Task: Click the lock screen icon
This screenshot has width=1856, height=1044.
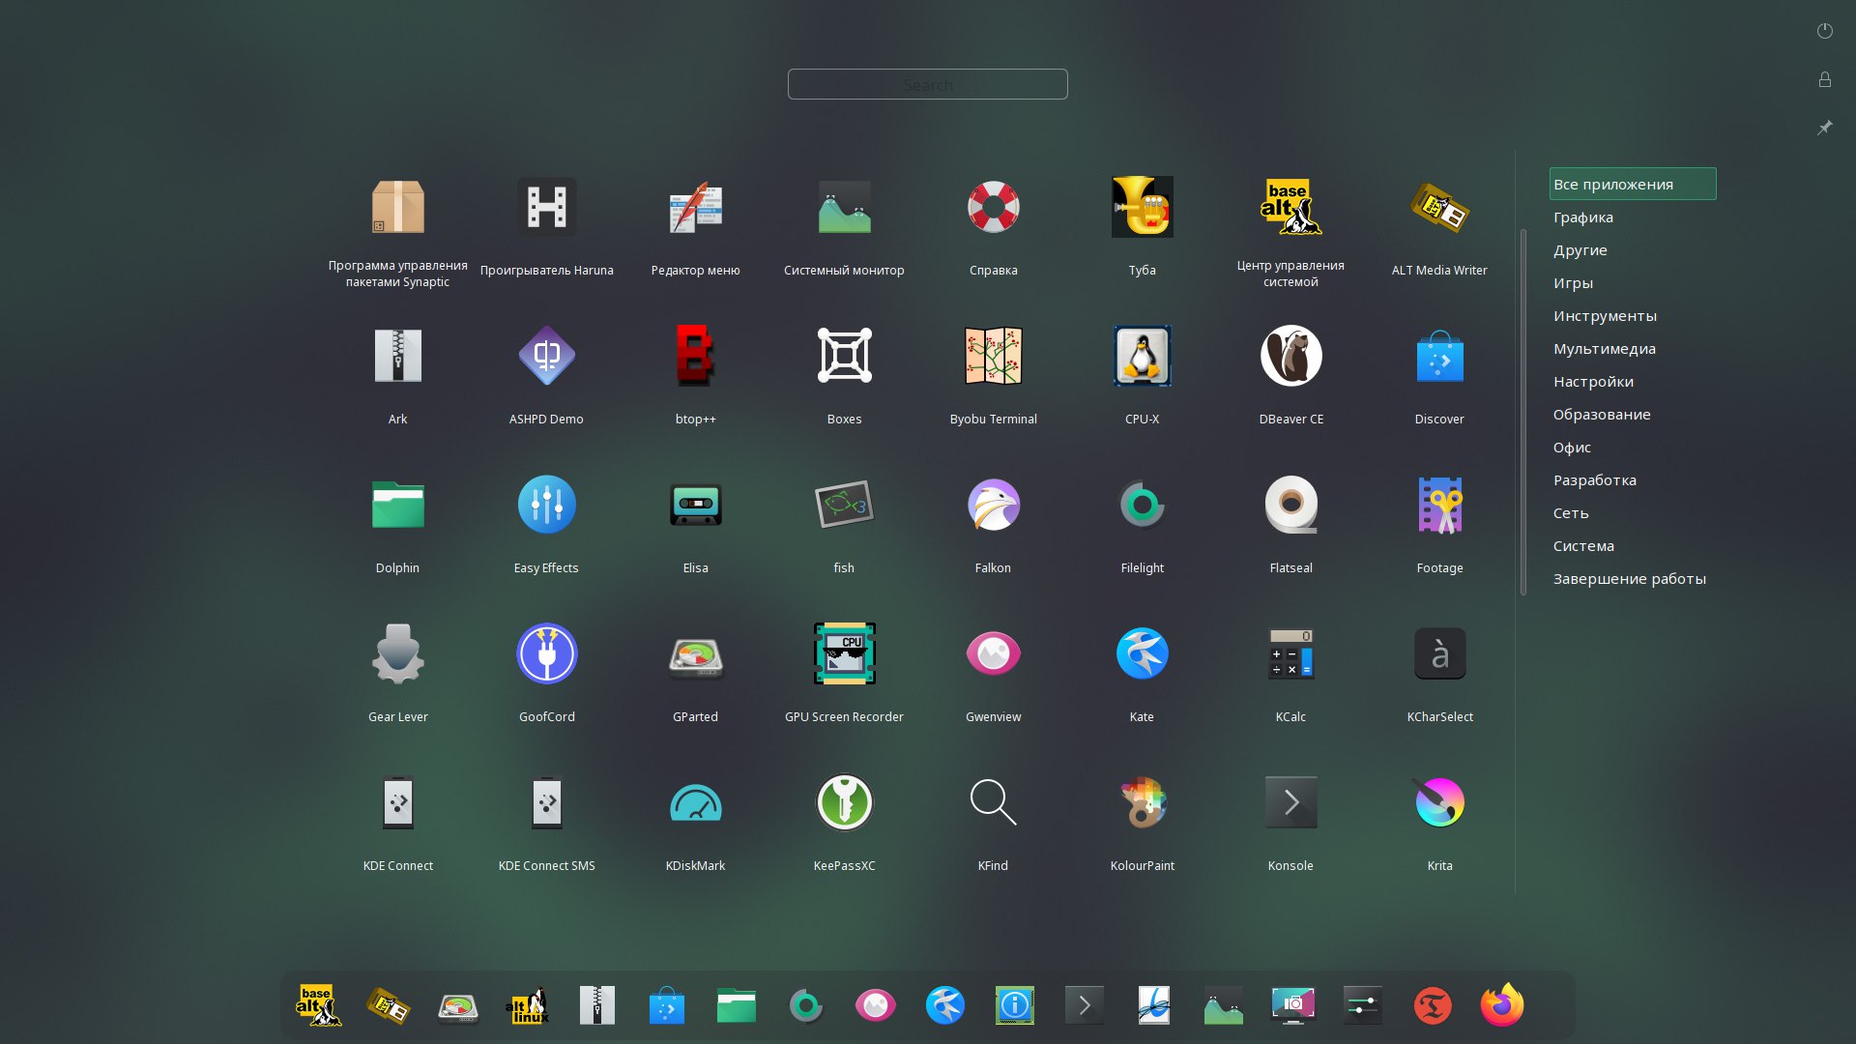Action: tap(1824, 79)
